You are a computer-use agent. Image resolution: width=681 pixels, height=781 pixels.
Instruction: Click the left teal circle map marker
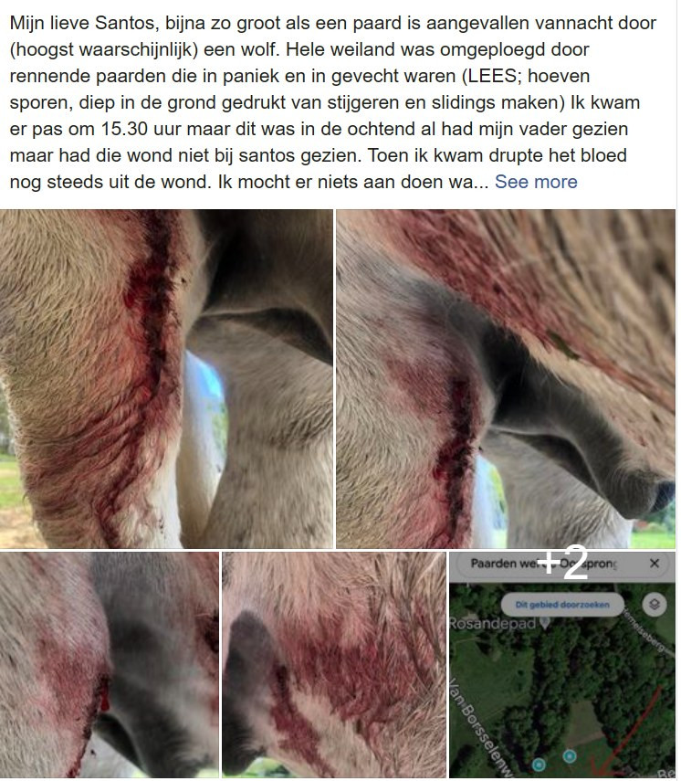pyautogui.click(x=538, y=764)
